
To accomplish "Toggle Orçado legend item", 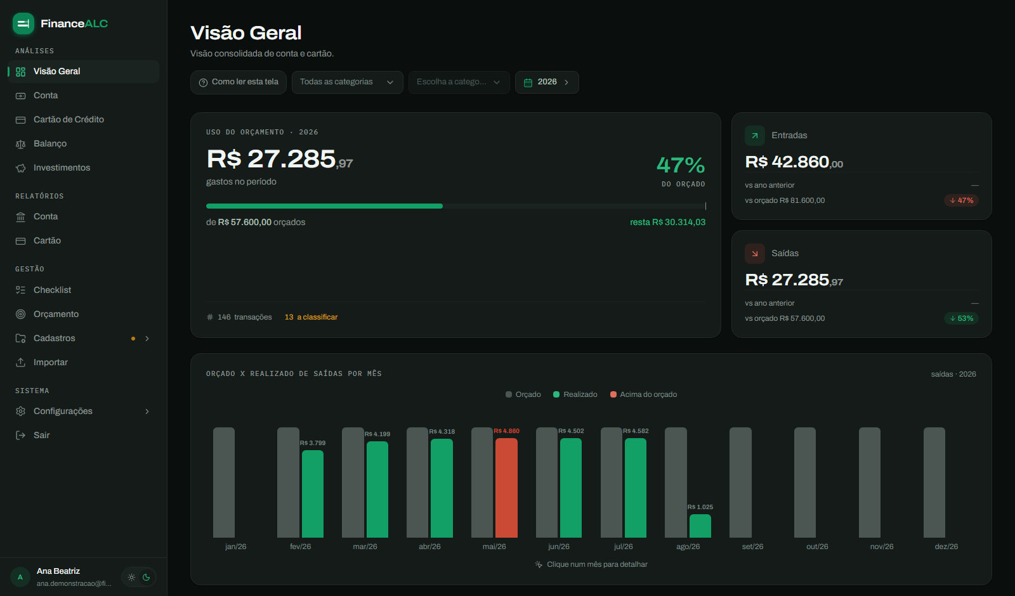I will 523,394.
